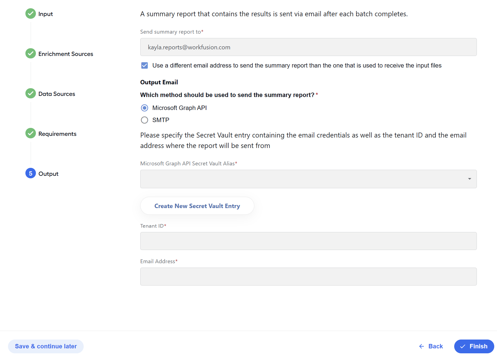Go Back to the previous step
This screenshot has height=358, width=497.
pos(431,346)
